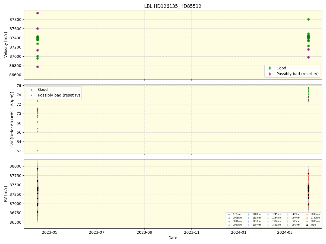Click the highest green 2024 SNR point
326x244 pixels.
308,88
